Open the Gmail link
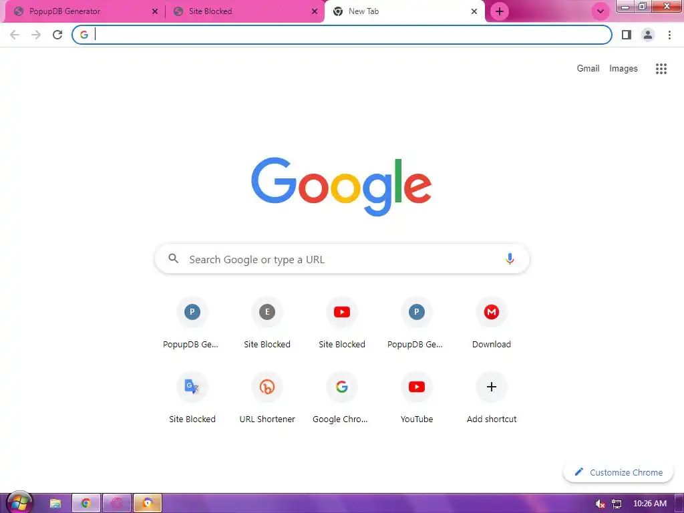 point(588,69)
